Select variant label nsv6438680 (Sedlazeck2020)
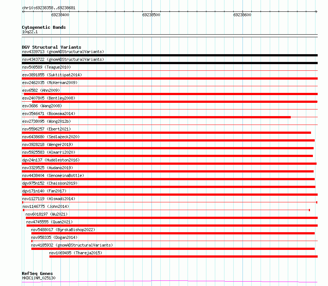This screenshot has height=286, width=328. (51, 137)
